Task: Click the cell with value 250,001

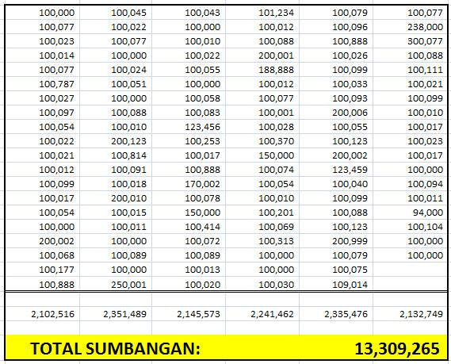Action: coord(116,284)
